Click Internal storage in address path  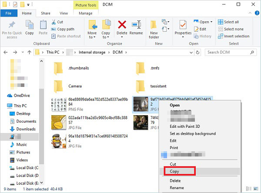(92, 52)
